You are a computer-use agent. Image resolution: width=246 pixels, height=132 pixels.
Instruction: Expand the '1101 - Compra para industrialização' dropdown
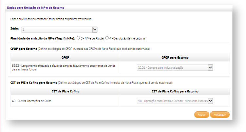[175, 67]
